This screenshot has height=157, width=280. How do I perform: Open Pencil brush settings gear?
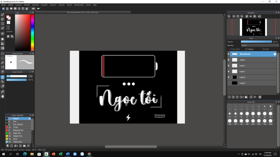(30, 119)
